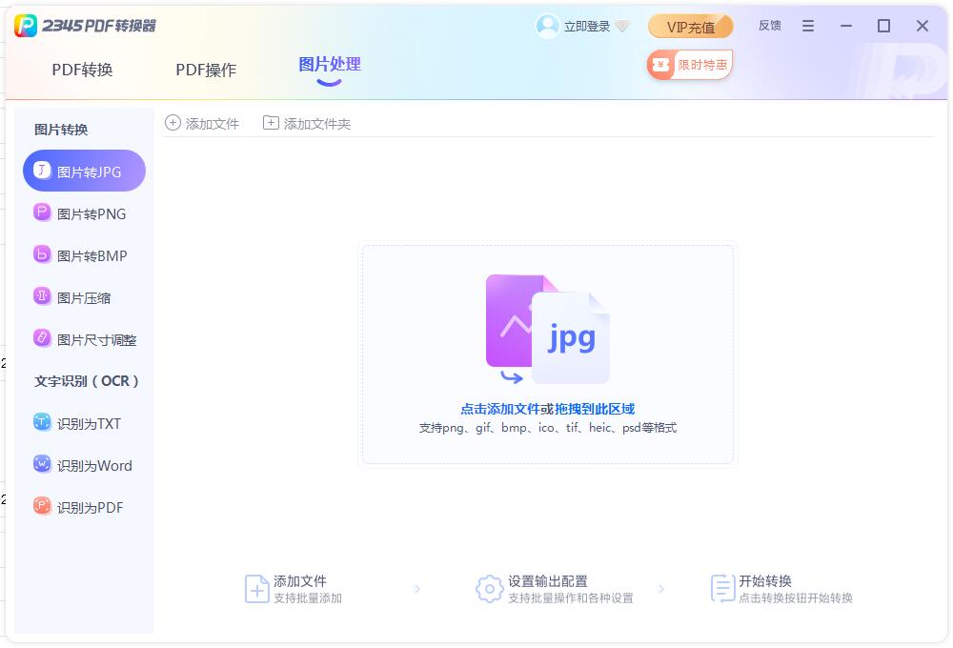
Task: Select the 图片转JPG tool in the sidebar
Action: tap(84, 171)
